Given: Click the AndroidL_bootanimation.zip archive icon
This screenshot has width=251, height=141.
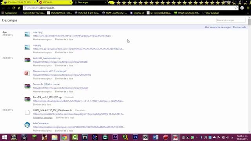Looking at the screenshot, I should pyautogui.click(x=27, y=60).
